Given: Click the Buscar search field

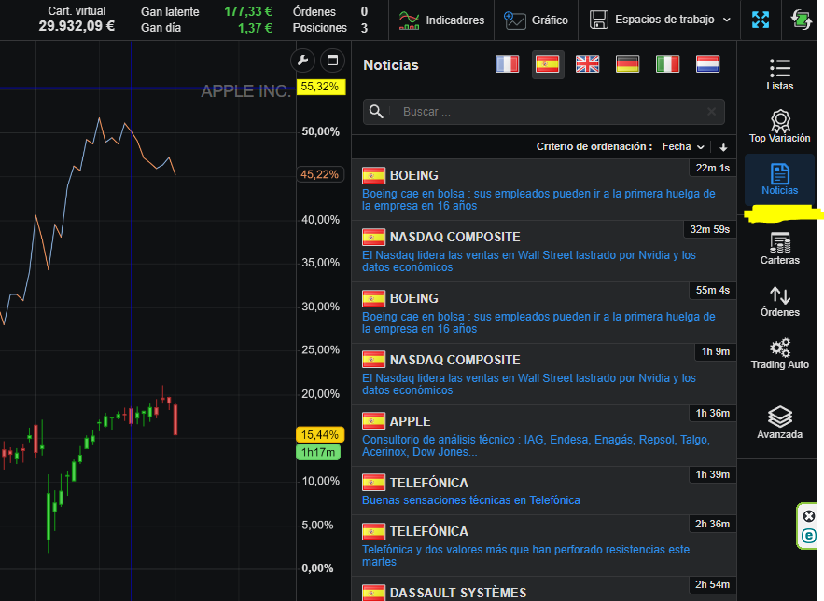Looking at the screenshot, I should tap(544, 111).
